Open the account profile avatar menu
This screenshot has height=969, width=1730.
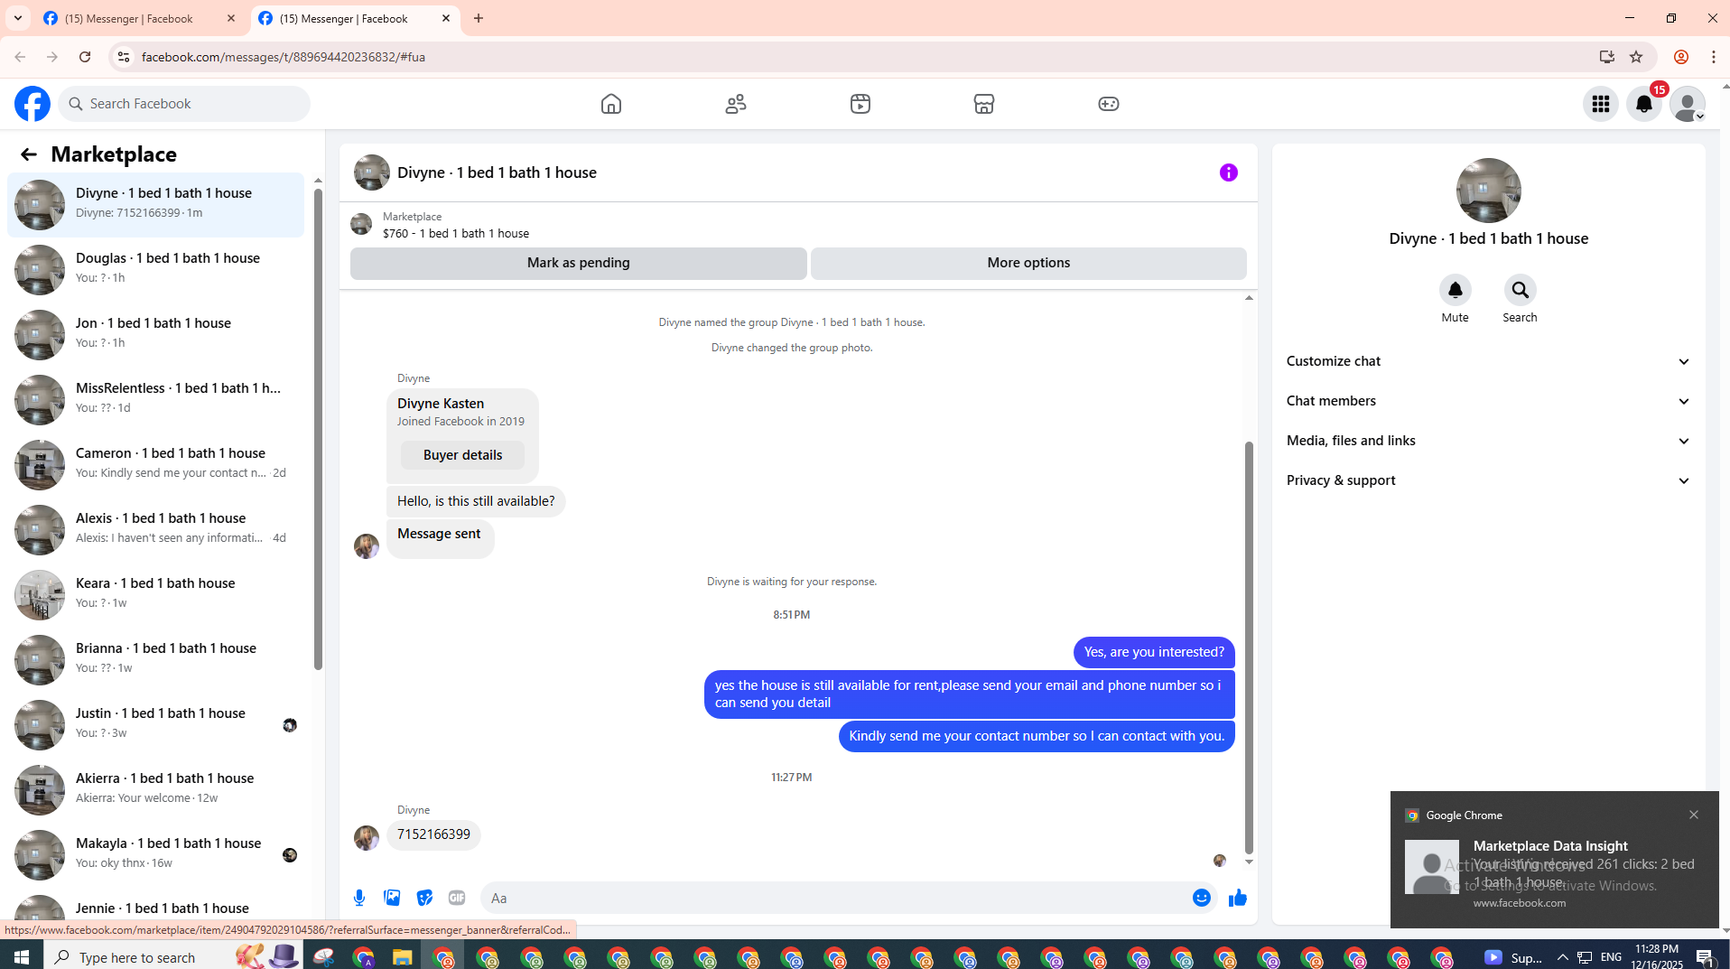click(x=1688, y=104)
